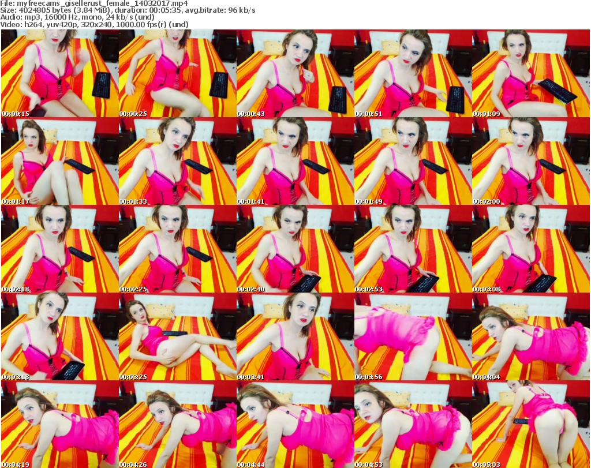
Task: Open the thumbnail stamped 00:04:44
Action: tap(295, 424)
